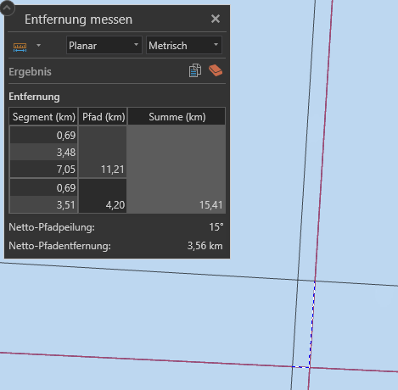Close the Entfernung messen panel
This screenshot has height=390, width=398.
point(216,19)
